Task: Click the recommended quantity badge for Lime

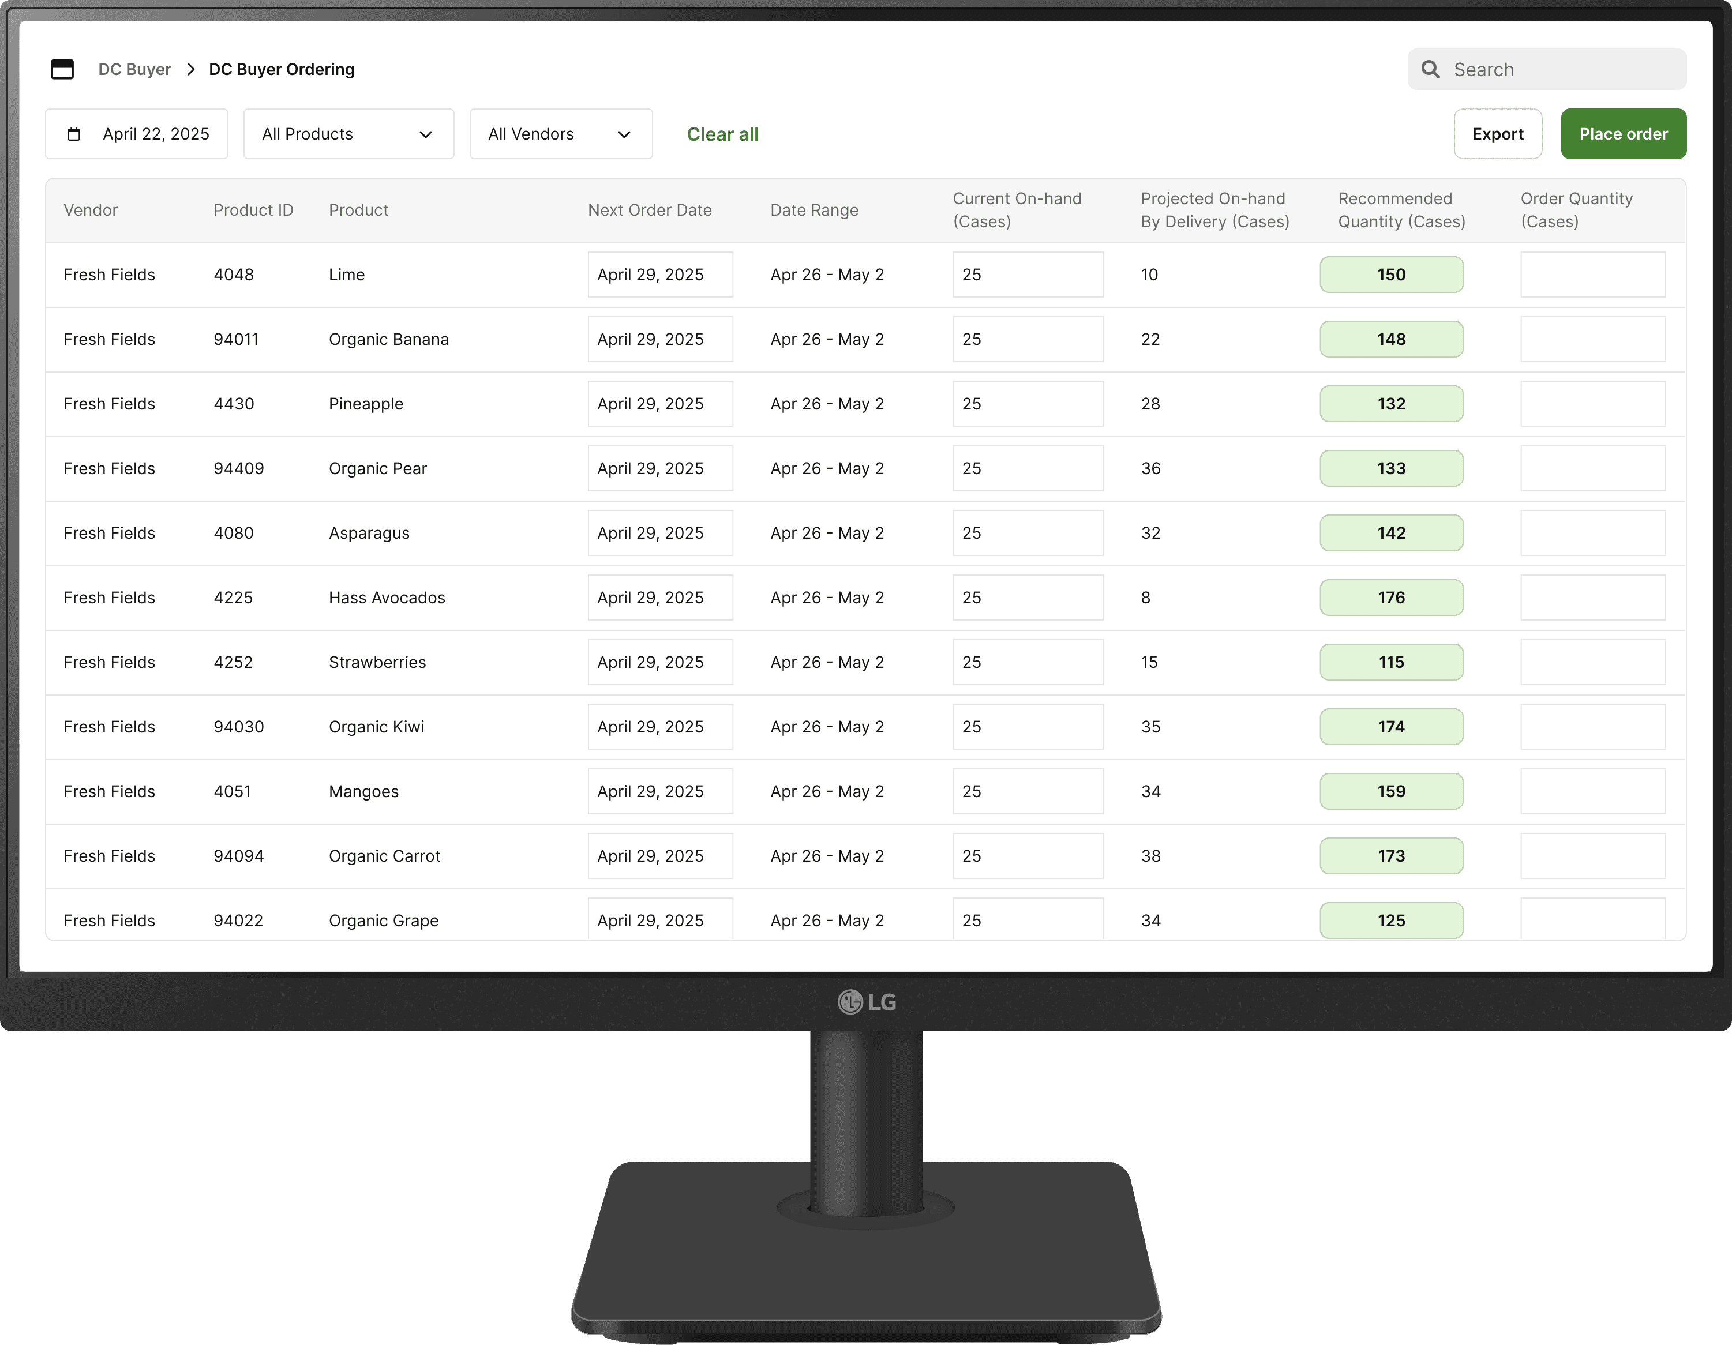Action: click(x=1391, y=274)
